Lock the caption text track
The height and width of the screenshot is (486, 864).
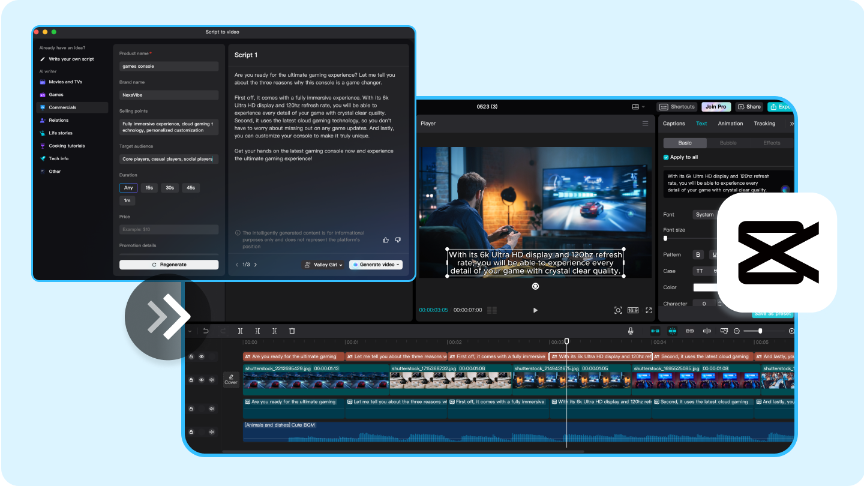pyautogui.click(x=191, y=356)
